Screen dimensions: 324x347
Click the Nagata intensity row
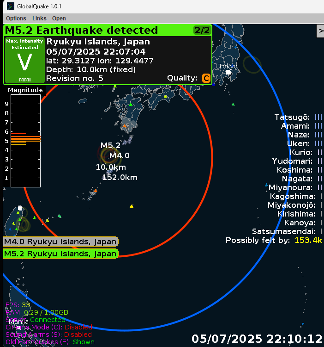pyautogui.click(x=302, y=179)
